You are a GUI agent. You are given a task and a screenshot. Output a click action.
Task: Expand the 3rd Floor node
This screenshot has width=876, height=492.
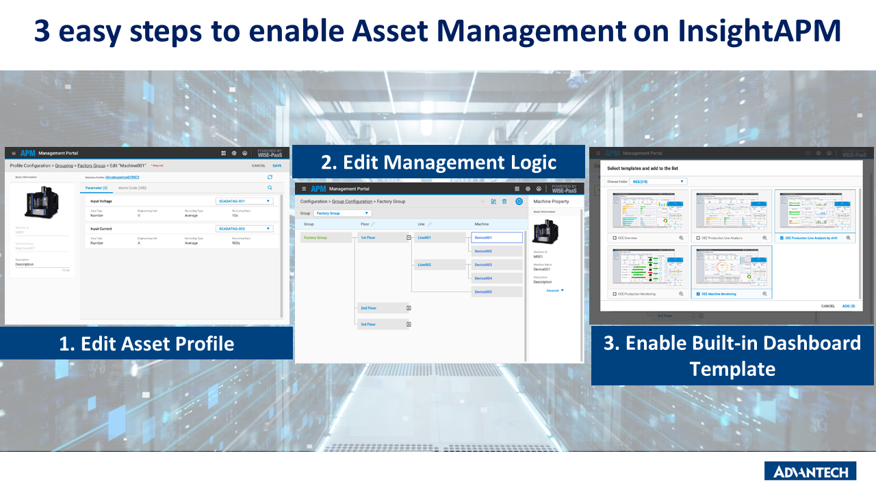point(409,325)
